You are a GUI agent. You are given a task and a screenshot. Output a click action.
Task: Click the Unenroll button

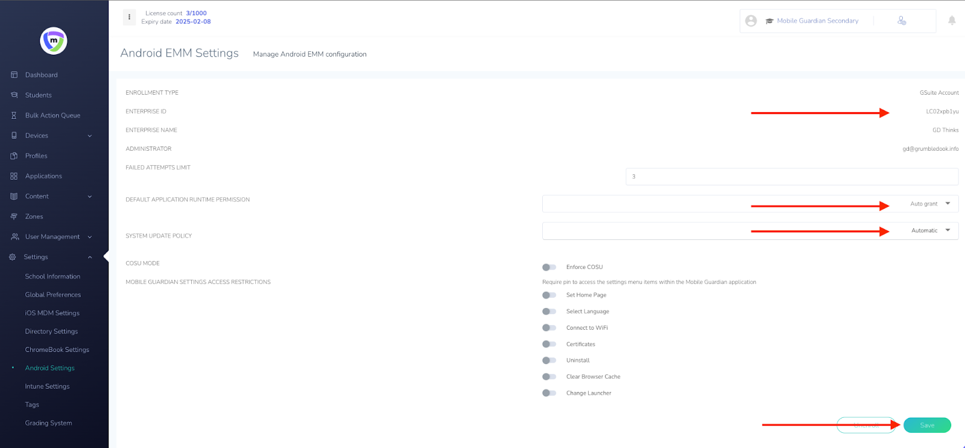(866, 425)
